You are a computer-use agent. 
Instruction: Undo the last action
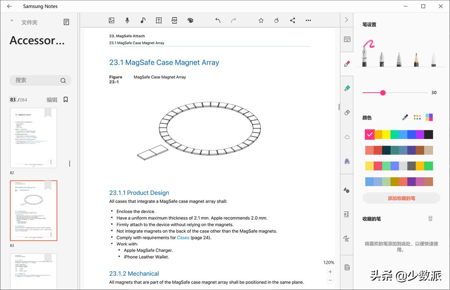(218, 20)
